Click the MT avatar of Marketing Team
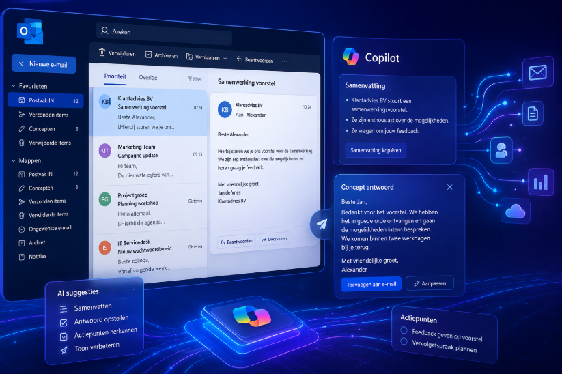Screen dimensions: 562x374 (x=104, y=151)
